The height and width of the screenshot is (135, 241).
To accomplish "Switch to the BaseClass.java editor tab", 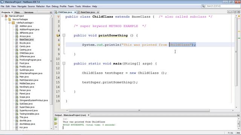I will pos(88,12).
